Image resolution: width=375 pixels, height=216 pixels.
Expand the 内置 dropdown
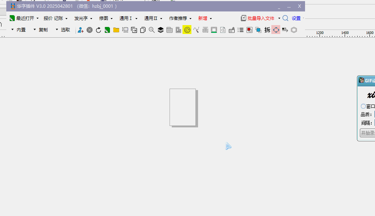coord(13,30)
